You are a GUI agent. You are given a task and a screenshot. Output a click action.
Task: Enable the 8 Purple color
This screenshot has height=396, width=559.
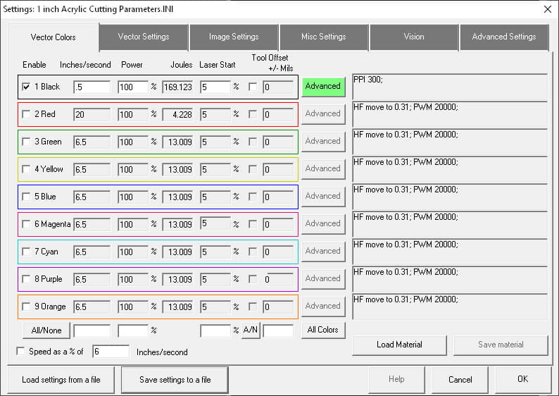click(x=26, y=279)
